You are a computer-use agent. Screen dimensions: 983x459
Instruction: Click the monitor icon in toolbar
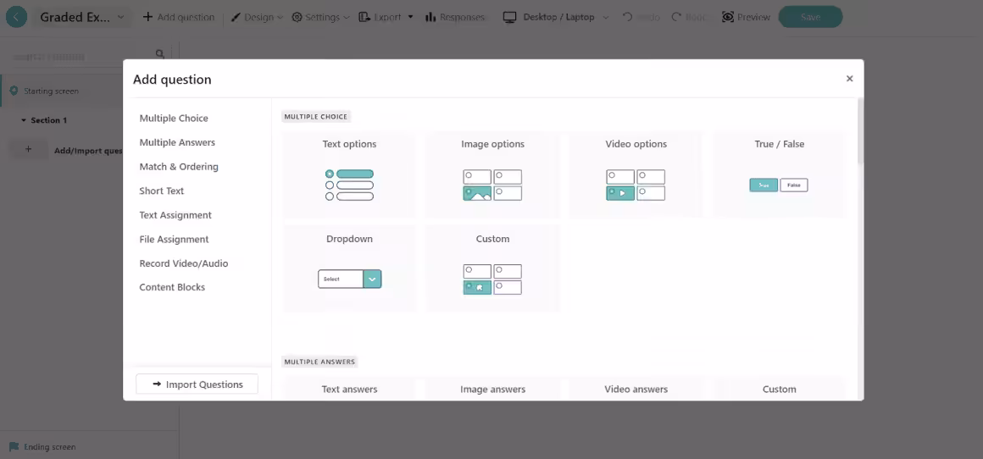pyautogui.click(x=509, y=17)
